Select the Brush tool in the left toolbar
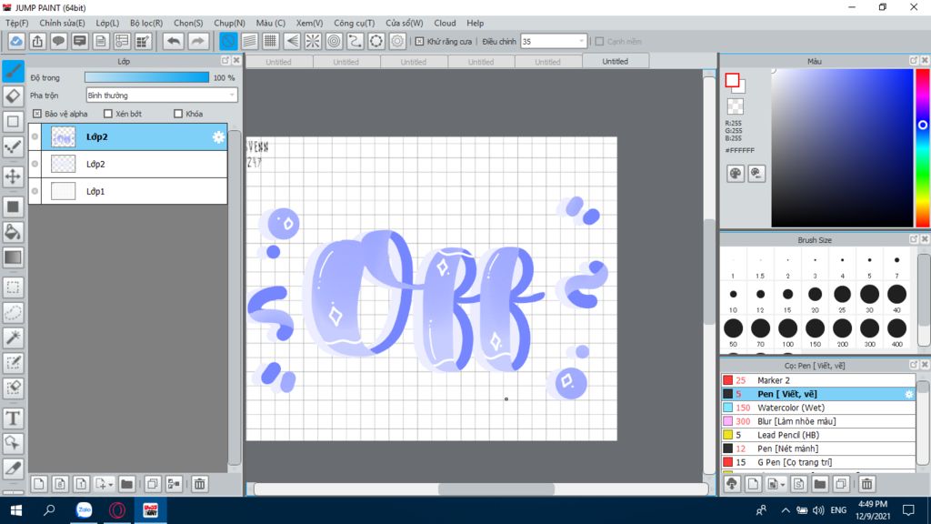 13,71
